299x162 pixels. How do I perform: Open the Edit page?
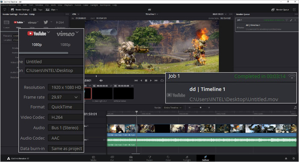tap(131, 159)
